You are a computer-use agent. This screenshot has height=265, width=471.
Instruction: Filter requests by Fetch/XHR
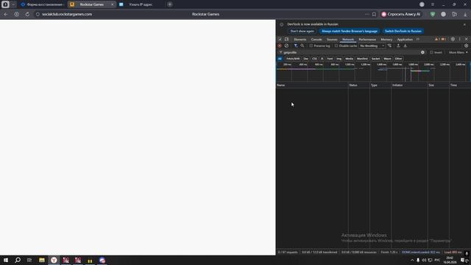pyautogui.click(x=293, y=59)
